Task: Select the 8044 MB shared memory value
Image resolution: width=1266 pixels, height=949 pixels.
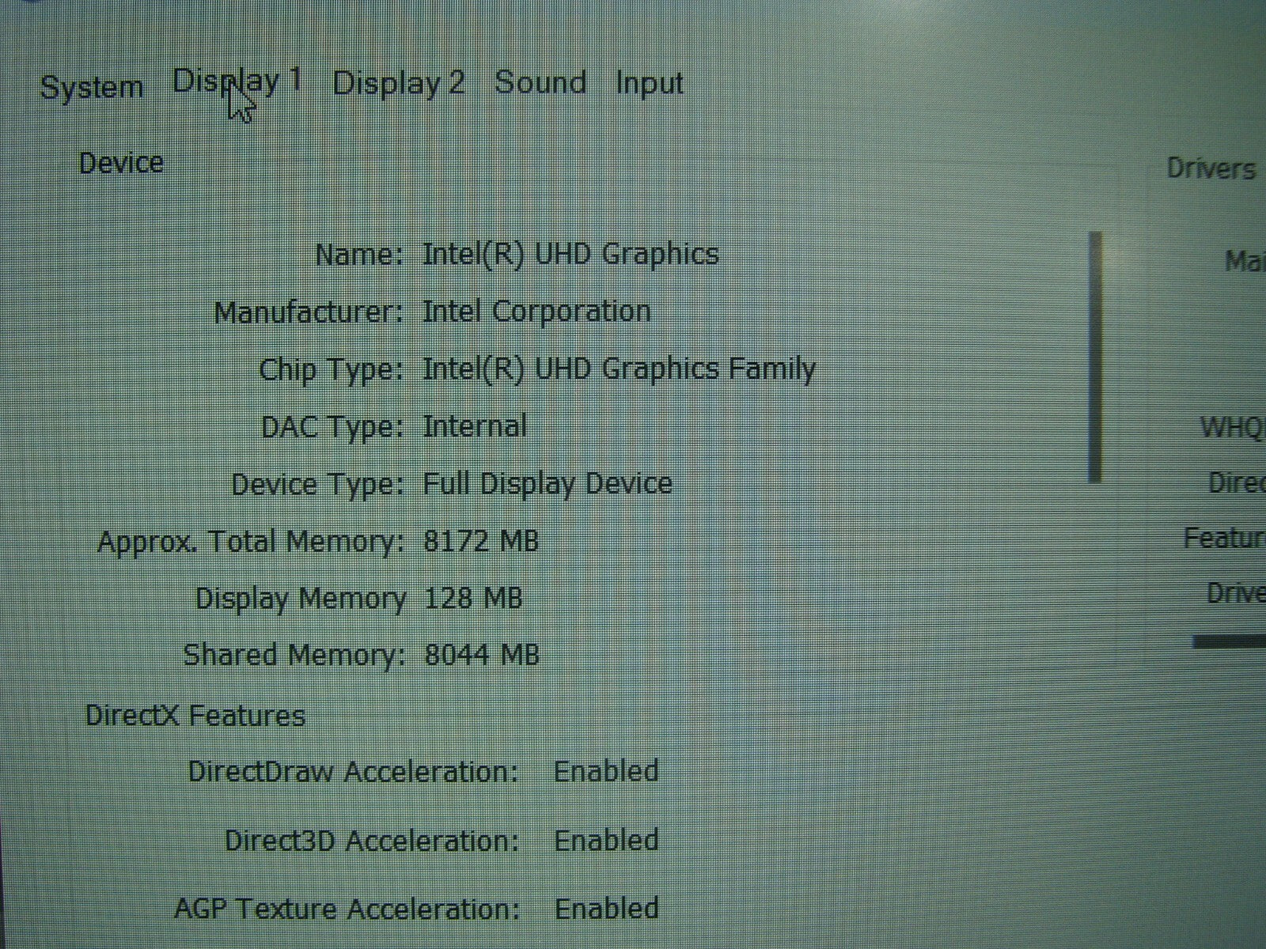Action: tap(482, 655)
